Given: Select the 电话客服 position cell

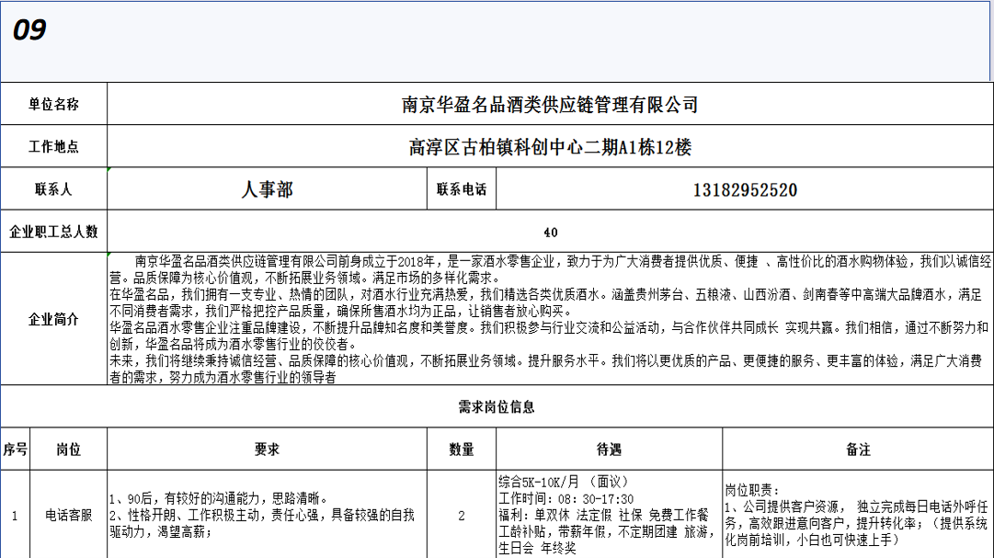Looking at the screenshot, I should (69, 516).
